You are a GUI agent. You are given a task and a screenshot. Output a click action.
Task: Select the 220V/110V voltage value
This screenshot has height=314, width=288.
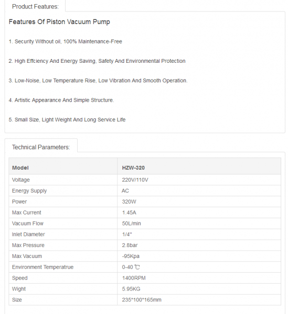click(x=135, y=180)
